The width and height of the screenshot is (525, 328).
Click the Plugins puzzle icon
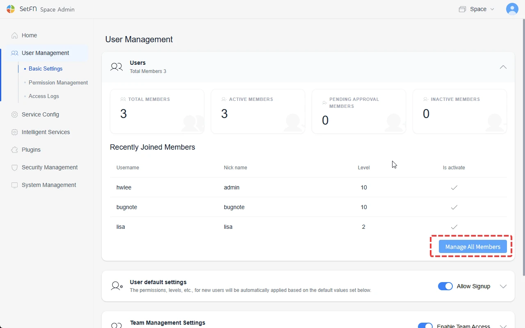[x=15, y=150]
